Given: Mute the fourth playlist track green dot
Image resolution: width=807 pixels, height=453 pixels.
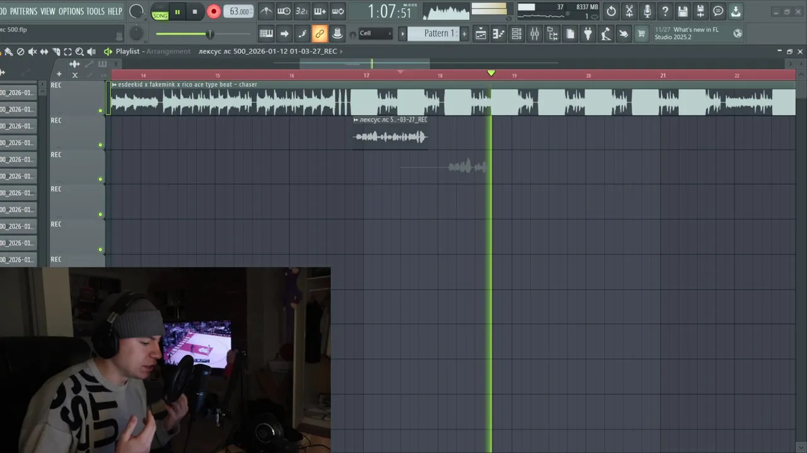Looking at the screenshot, I should [x=100, y=215].
